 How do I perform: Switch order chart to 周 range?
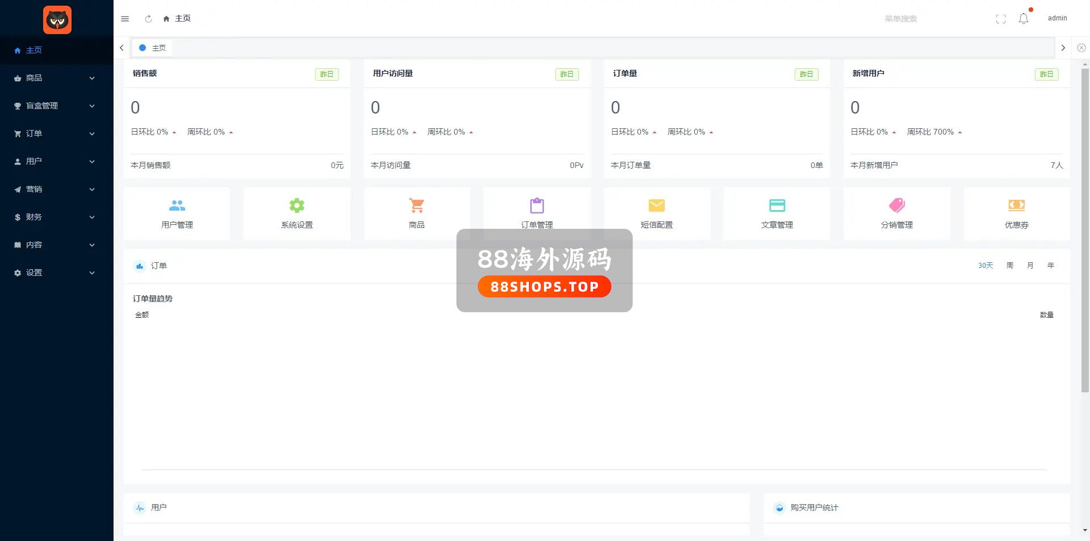(1009, 266)
